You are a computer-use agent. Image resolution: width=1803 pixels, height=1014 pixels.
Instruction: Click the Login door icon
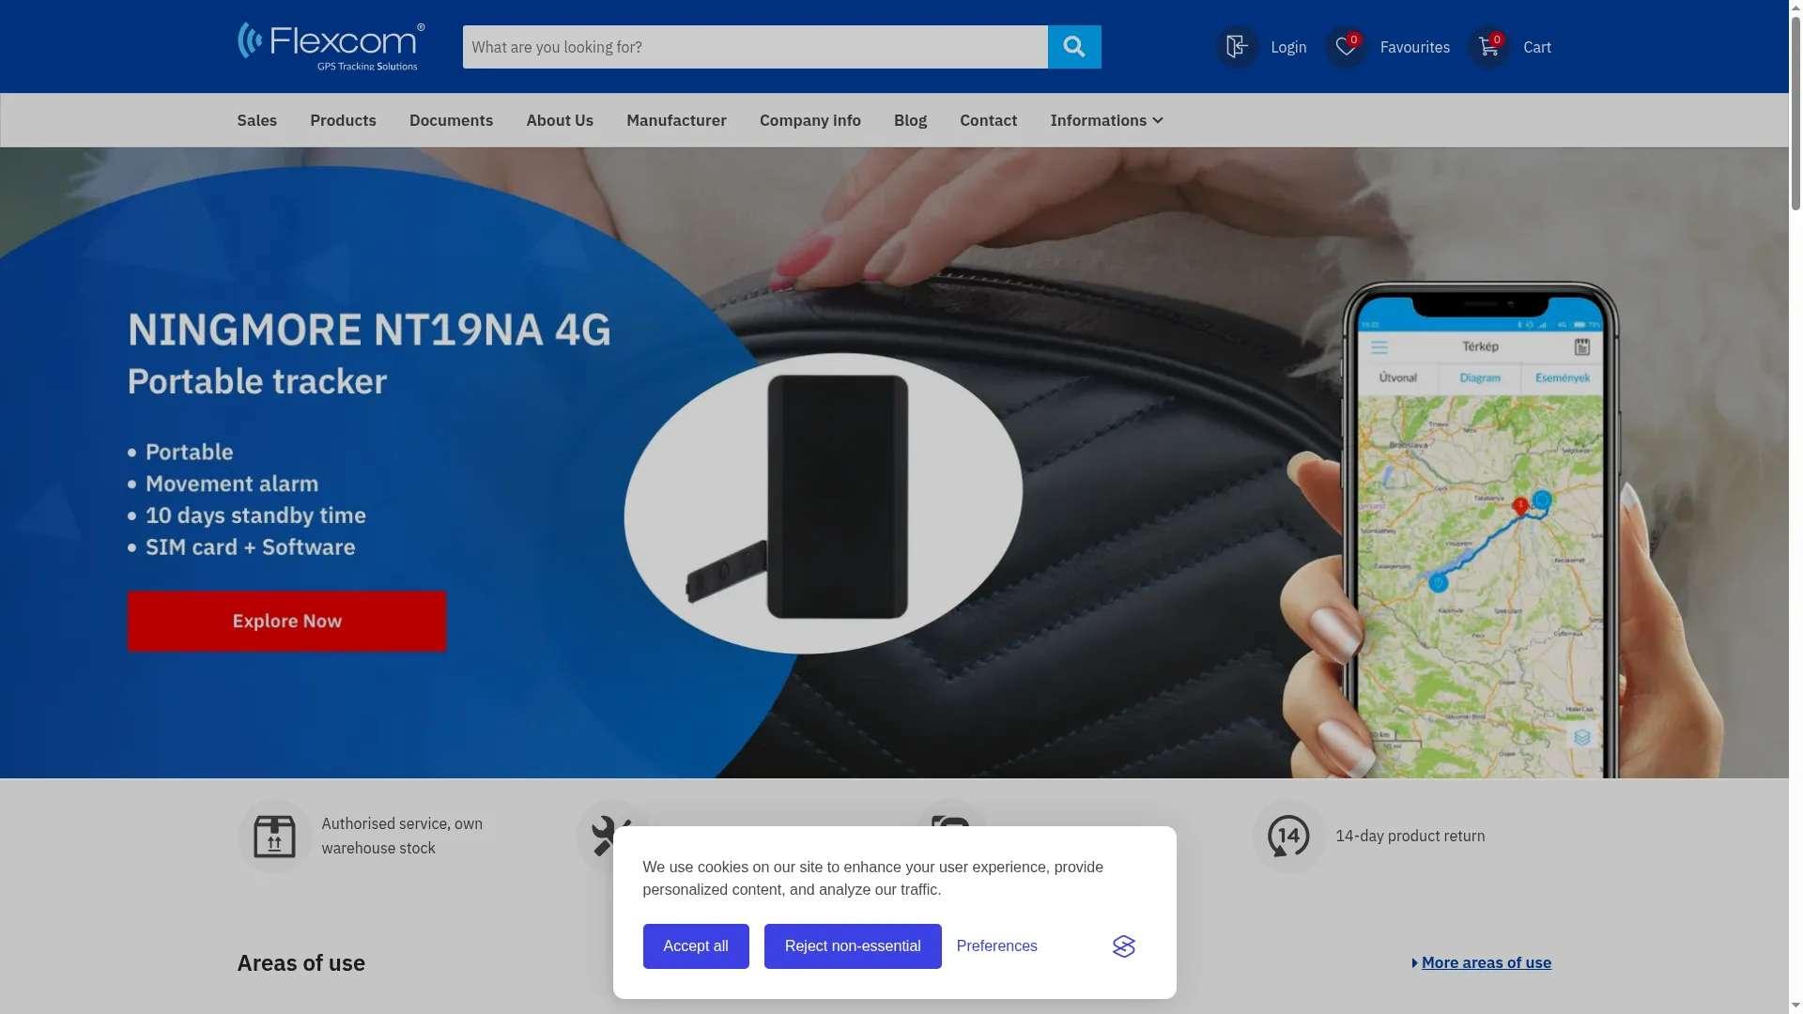coord(1237,47)
